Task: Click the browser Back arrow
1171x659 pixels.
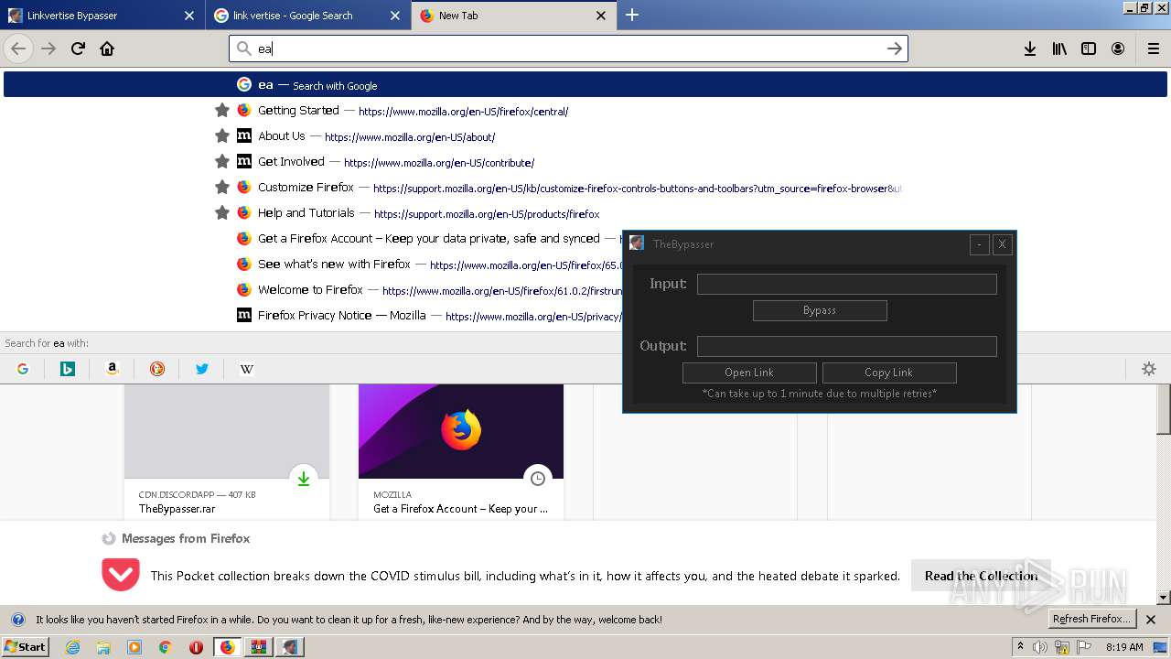Action: tap(18, 49)
